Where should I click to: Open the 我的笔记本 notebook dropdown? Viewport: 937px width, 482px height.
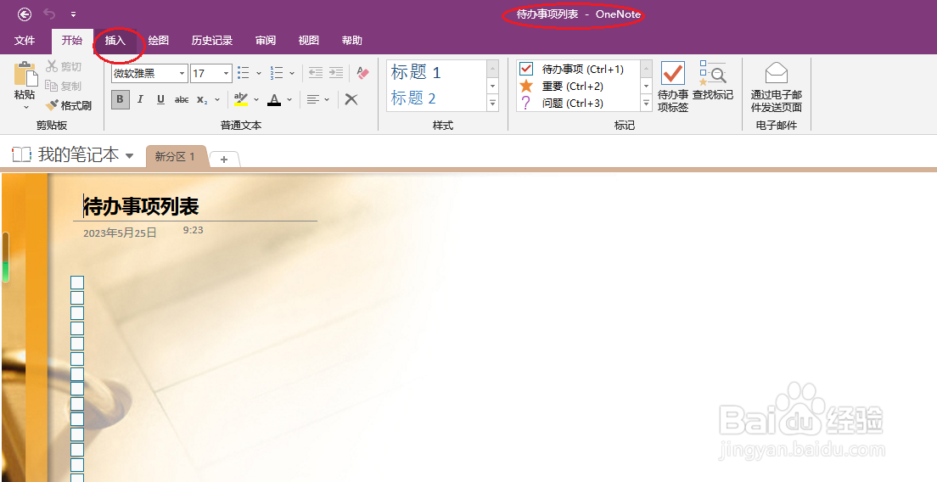click(130, 156)
